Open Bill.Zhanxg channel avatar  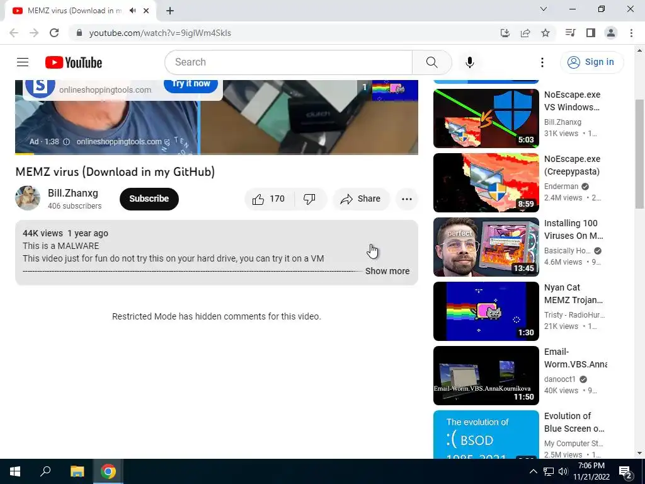[x=28, y=198]
